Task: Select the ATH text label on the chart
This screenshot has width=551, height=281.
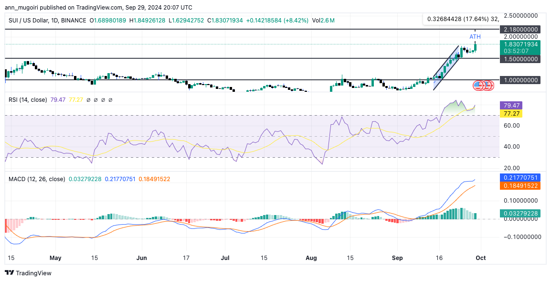Action: pyautogui.click(x=475, y=37)
